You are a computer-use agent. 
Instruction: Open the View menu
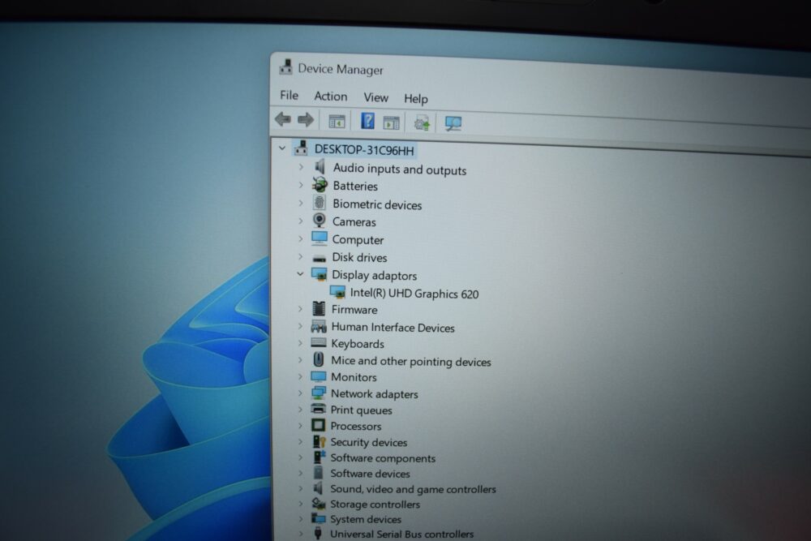[x=375, y=97]
